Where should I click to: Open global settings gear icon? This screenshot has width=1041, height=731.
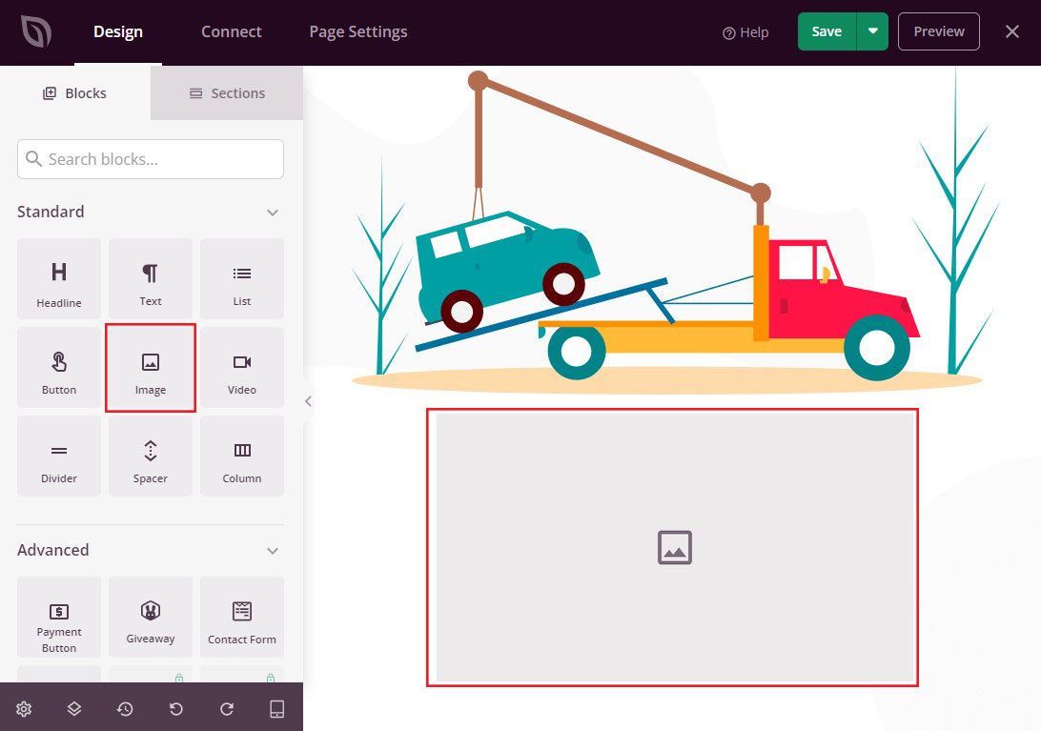coord(24,709)
